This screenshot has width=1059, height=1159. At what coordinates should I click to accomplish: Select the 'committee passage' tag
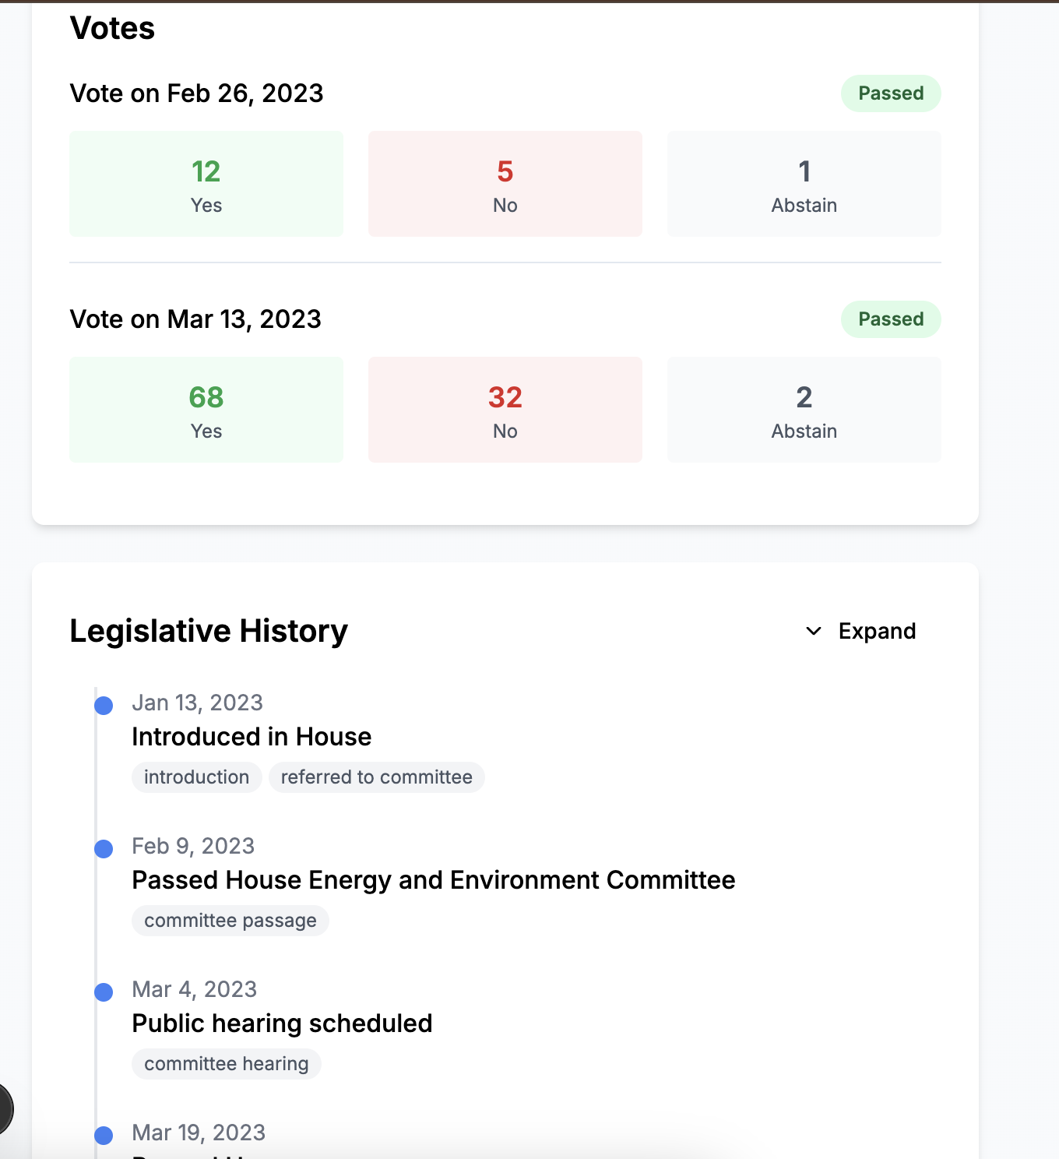tap(230, 921)
